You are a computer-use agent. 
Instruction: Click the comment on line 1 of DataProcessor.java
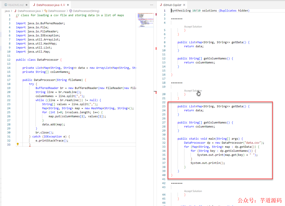[70, 15]
